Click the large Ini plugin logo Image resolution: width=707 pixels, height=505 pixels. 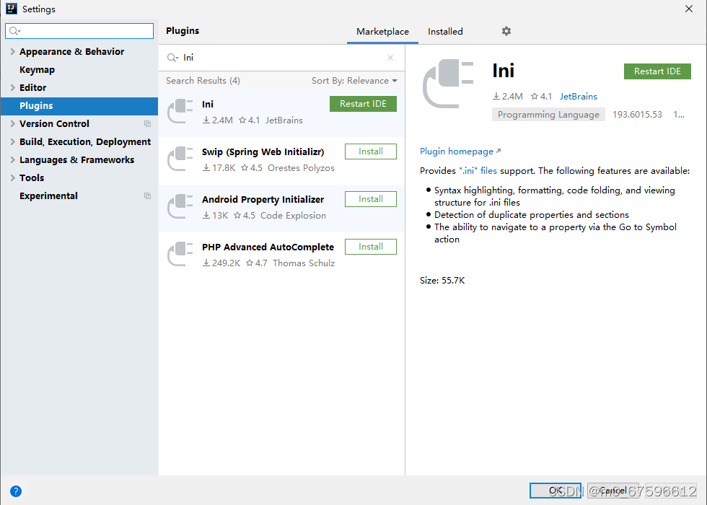(448, 84)
